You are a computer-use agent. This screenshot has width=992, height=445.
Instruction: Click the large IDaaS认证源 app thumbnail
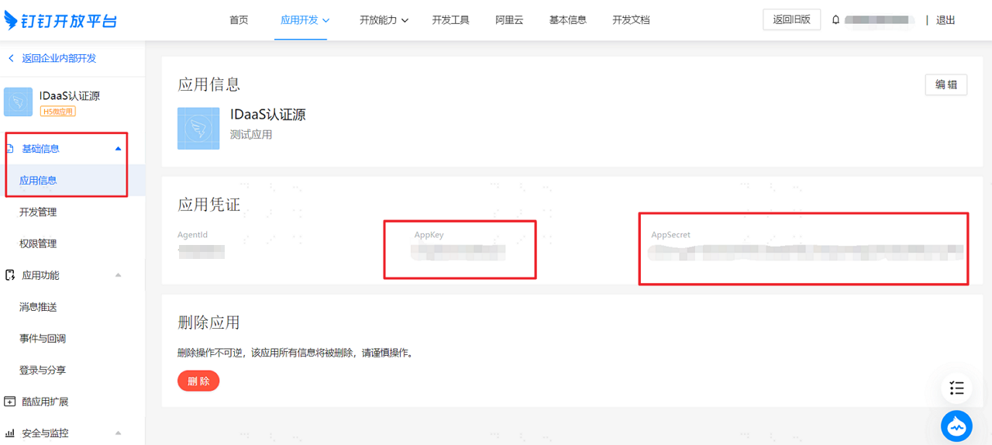(x=198, y=128)
